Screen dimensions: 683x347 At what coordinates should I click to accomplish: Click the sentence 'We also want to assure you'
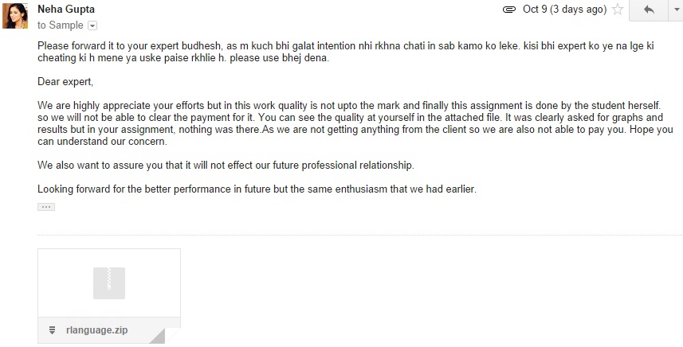point(226,165)
